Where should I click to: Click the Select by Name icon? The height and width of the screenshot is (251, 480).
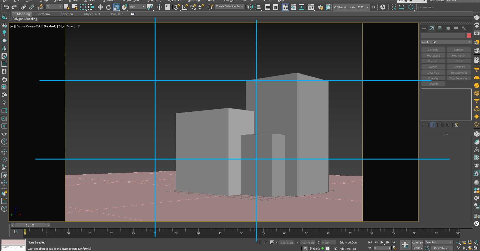tap(75, 7)
